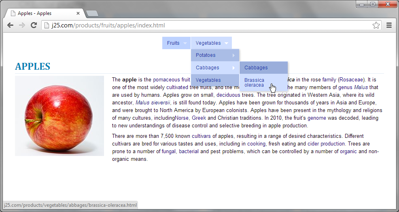Expand the Potatoes submenu arrow
The image size is (399, 212).
point(233,55)
